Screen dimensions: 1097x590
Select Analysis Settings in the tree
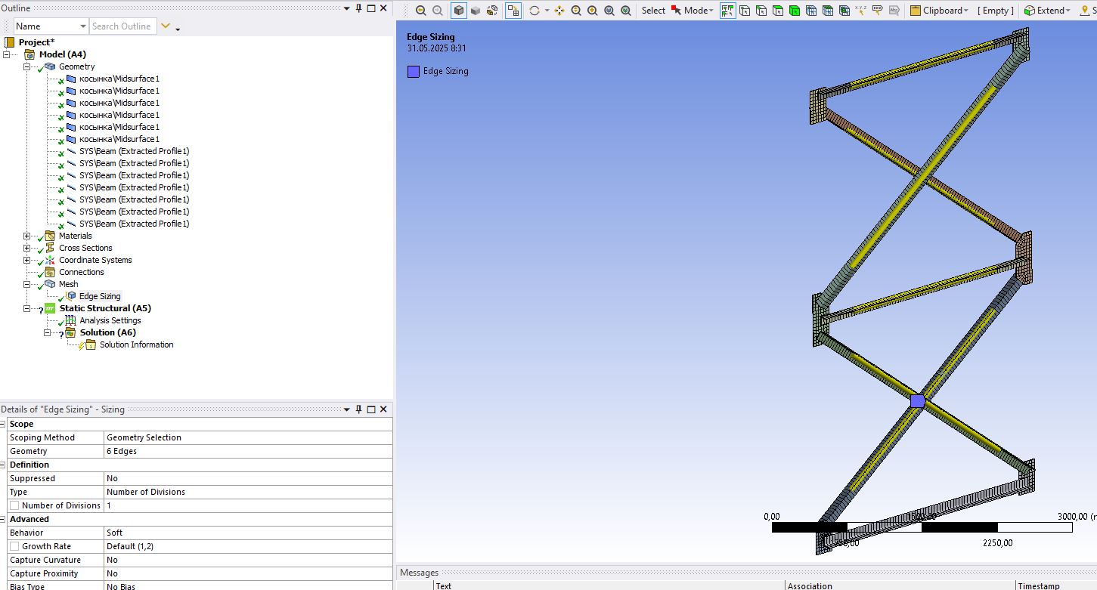pos(110,320)
